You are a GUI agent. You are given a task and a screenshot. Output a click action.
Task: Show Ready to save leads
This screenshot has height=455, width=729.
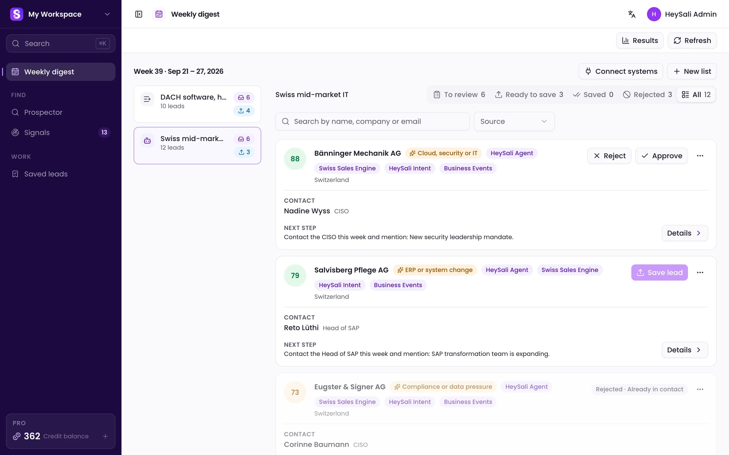(529, 95)
